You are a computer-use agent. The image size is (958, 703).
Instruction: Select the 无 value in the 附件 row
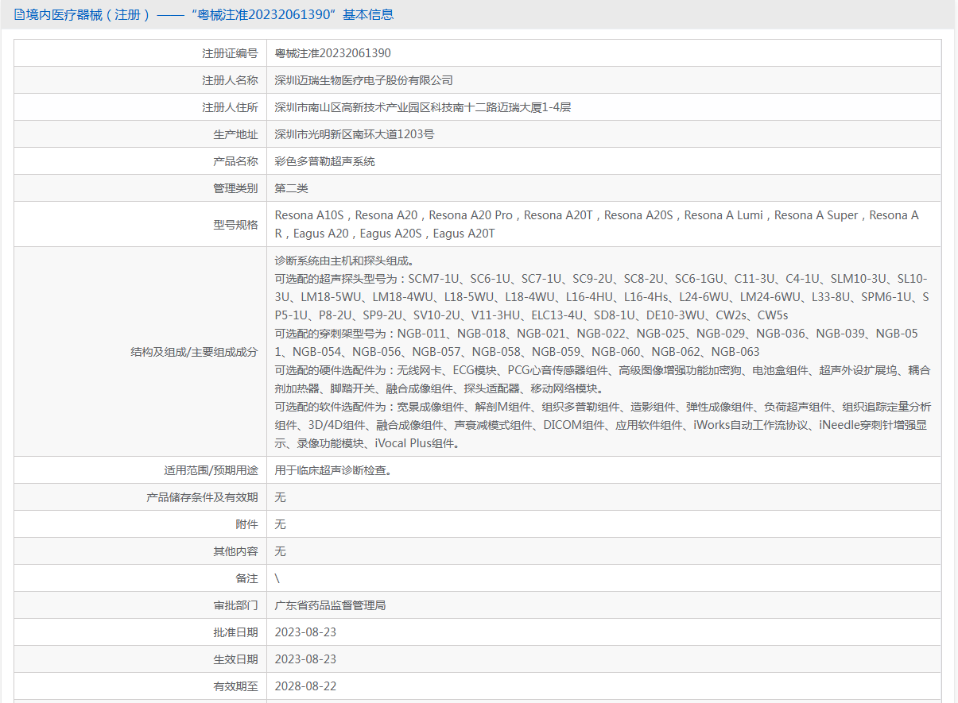click(x=280, y=524)
